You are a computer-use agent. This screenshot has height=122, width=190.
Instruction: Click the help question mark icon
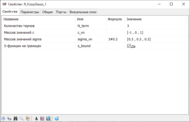pos(3,118)
